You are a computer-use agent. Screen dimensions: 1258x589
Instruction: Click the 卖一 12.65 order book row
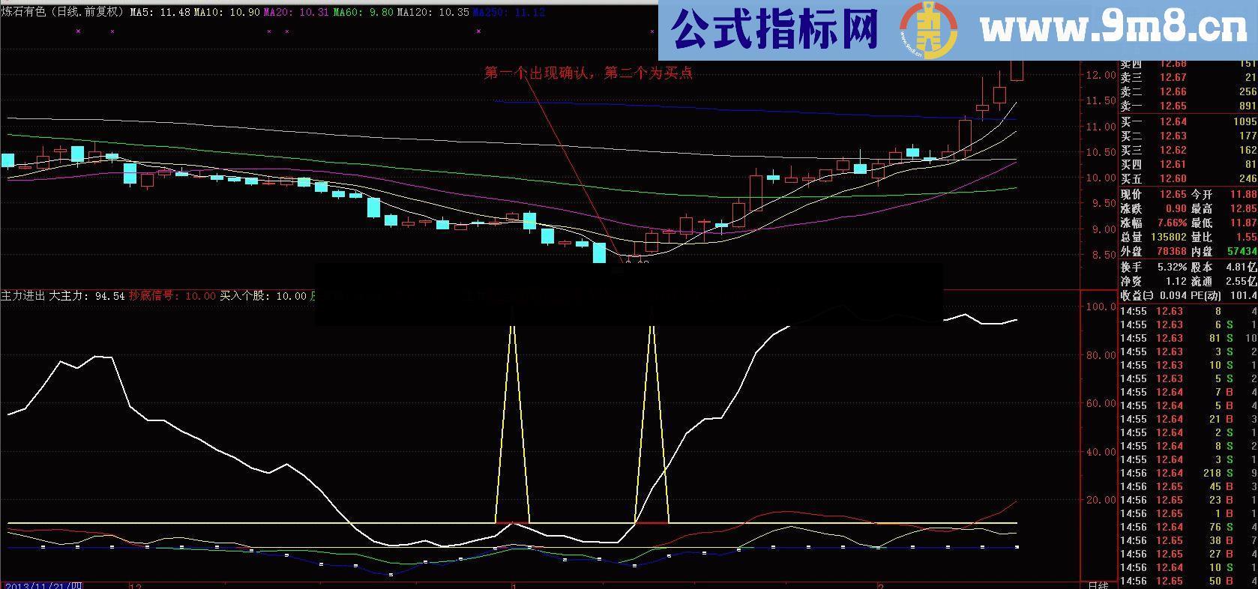point(1188,106)
